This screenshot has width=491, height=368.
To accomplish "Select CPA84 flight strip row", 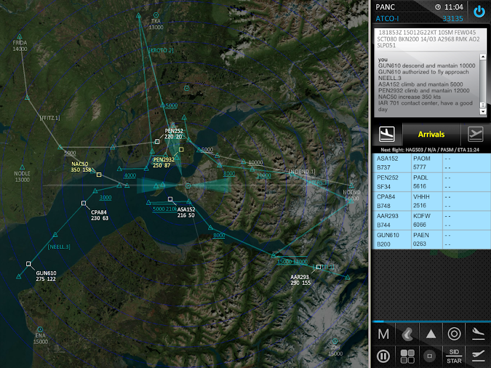I will 431,201.
